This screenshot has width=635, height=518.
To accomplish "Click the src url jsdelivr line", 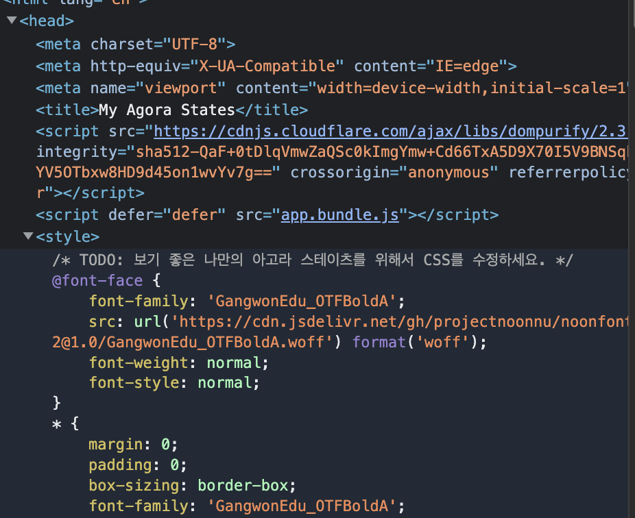I will tap(358, 322).
